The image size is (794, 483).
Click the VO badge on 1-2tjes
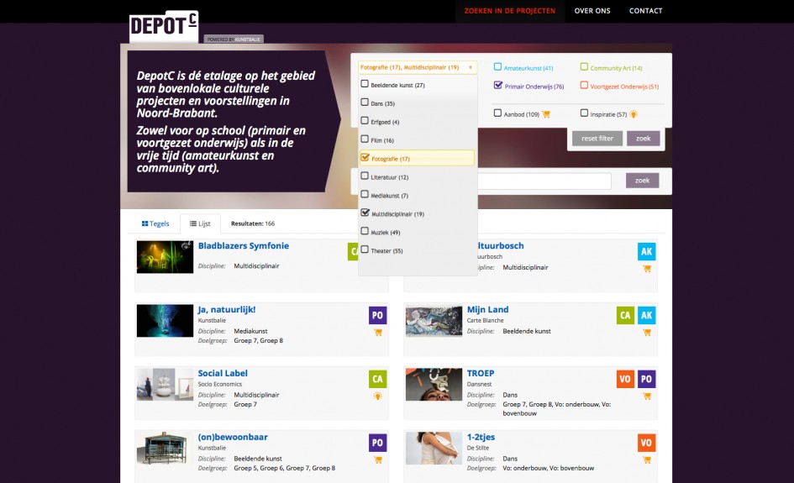point(646,443)
